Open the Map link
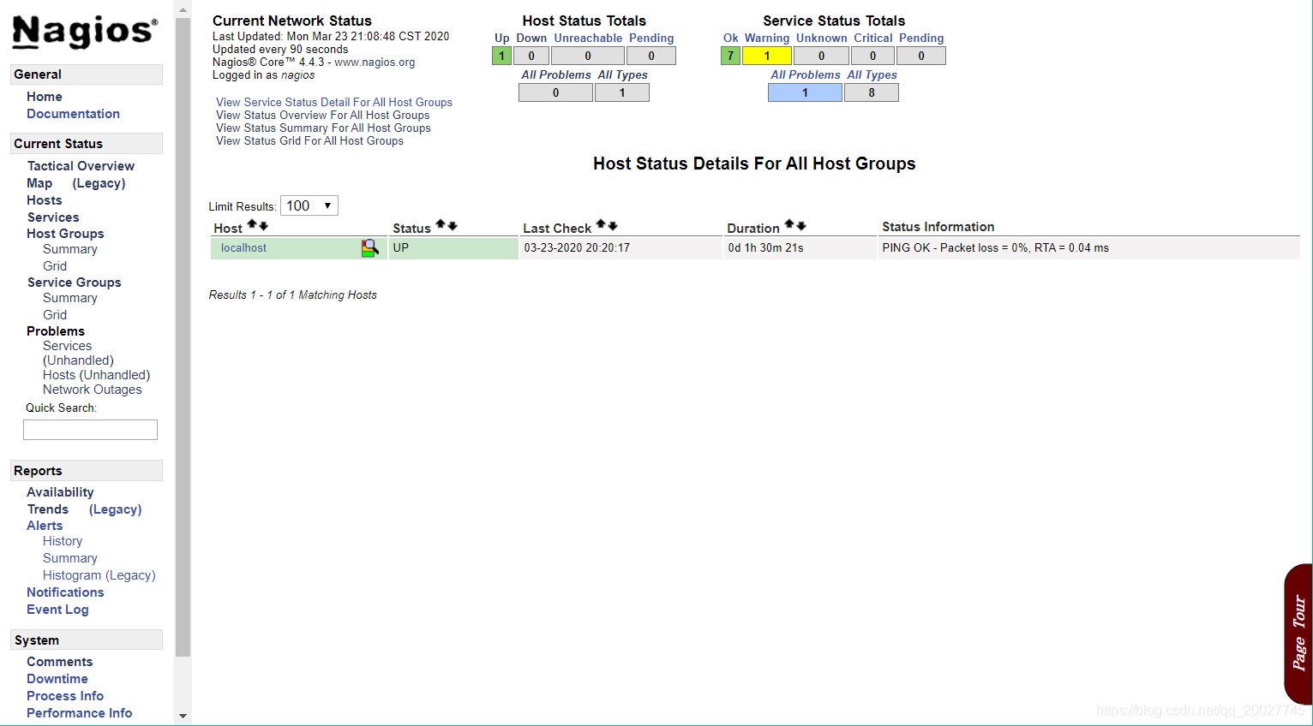The image size is (1313, 726). point(39,183)
